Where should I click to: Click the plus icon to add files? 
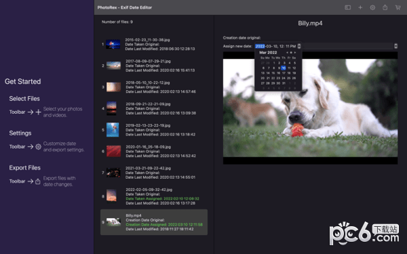(x=360, y=7)
